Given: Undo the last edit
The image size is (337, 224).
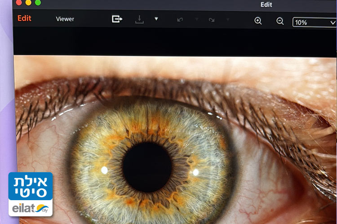Looking at the screenshot, I should 180,20.
